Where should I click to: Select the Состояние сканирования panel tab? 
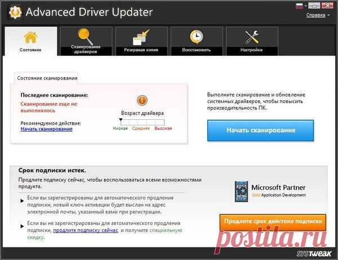click(x=46, y=78)
